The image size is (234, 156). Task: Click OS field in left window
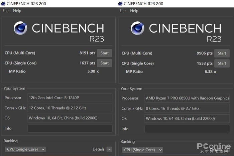pyautogui.click(x=70, y=118)
